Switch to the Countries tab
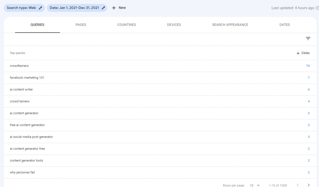Screen dimensions: 319x187 (x=126, y=25)
